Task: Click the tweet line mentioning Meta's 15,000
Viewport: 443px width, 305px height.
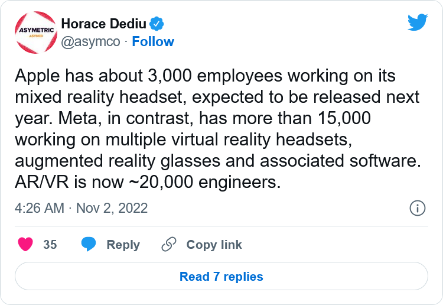Action: (193, 118)
